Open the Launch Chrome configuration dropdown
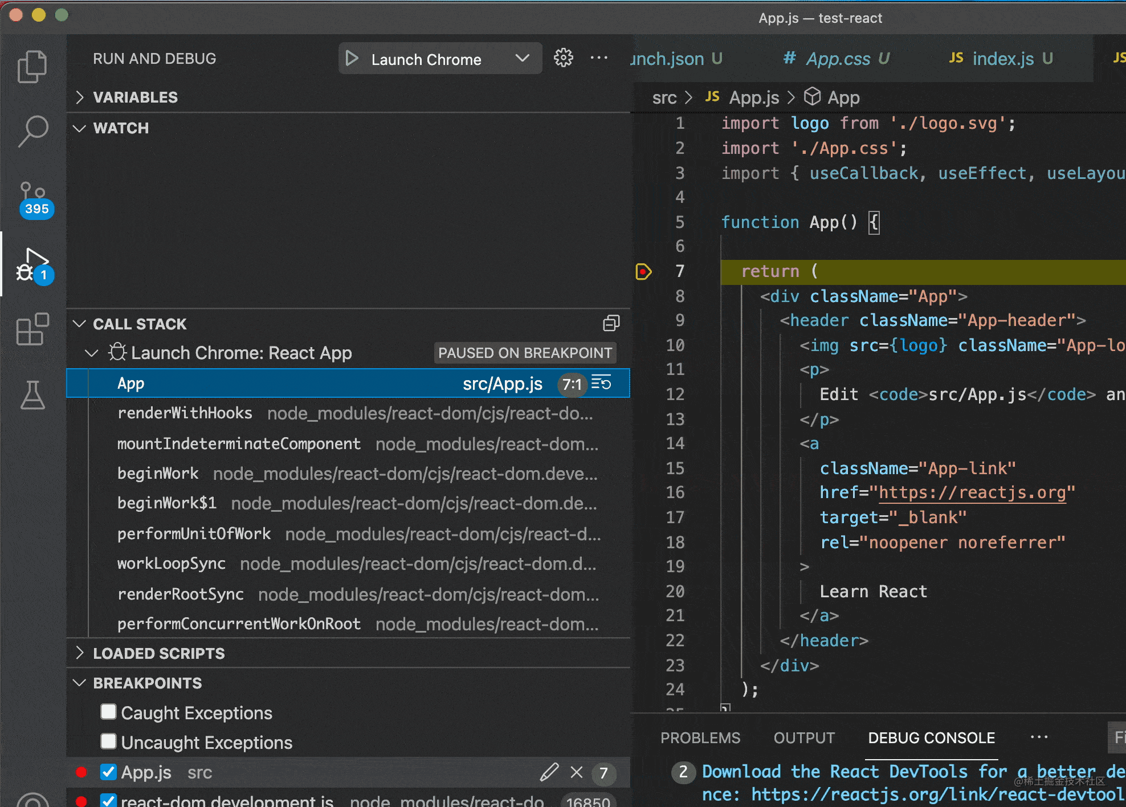The height and width of the screenshot is (807, 1126). [x=522, y=59]
